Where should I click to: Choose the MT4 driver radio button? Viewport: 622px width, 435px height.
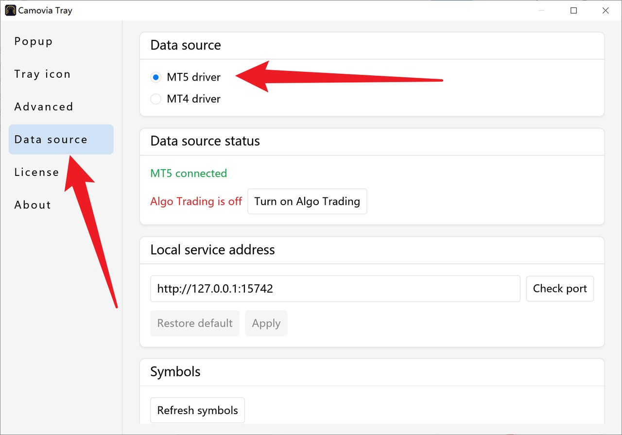pos(155,99)
